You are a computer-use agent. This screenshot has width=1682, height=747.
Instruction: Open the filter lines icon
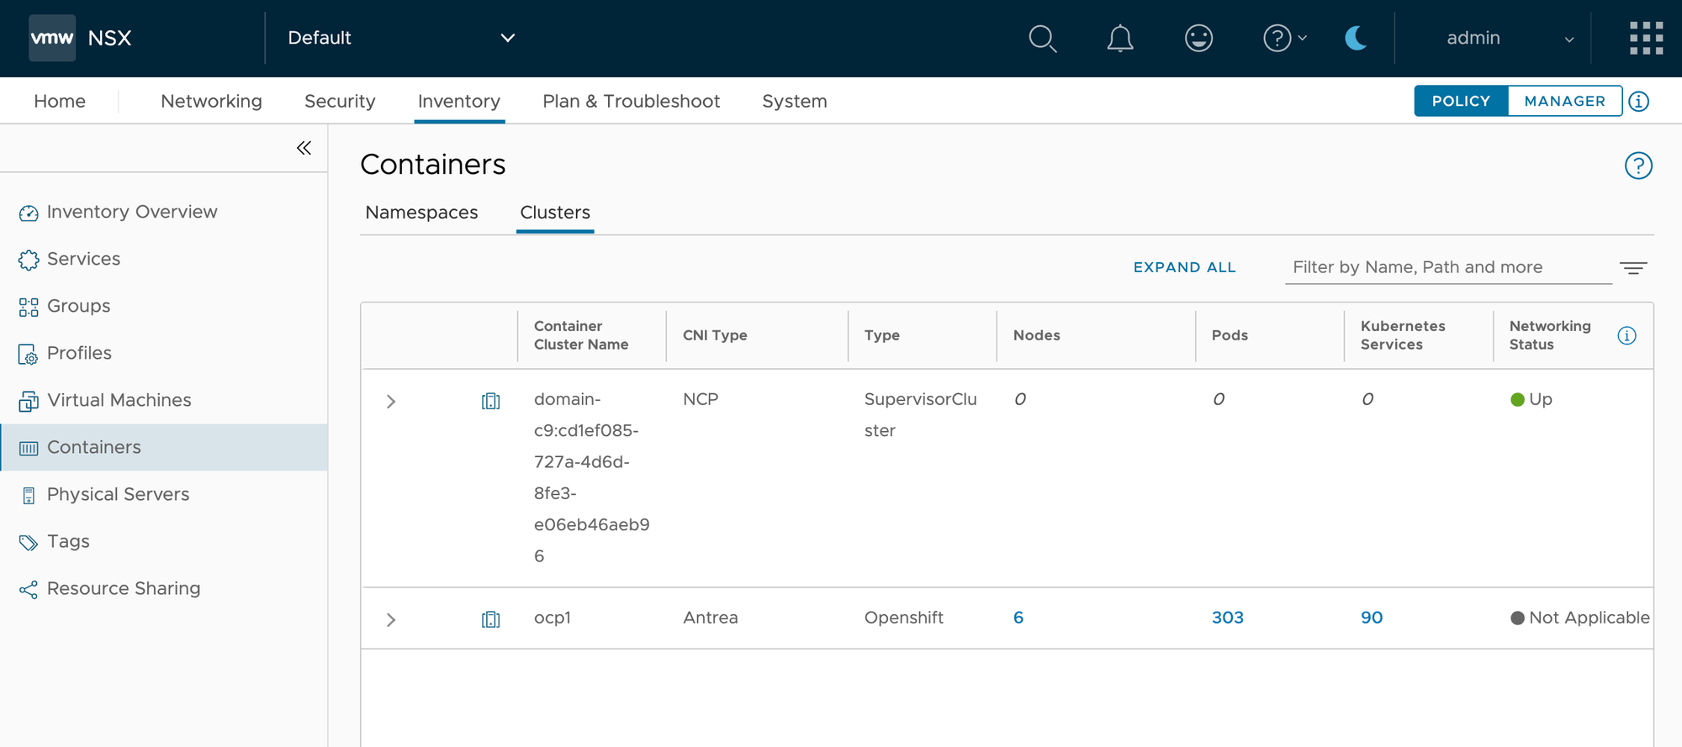coord(1633,268)
